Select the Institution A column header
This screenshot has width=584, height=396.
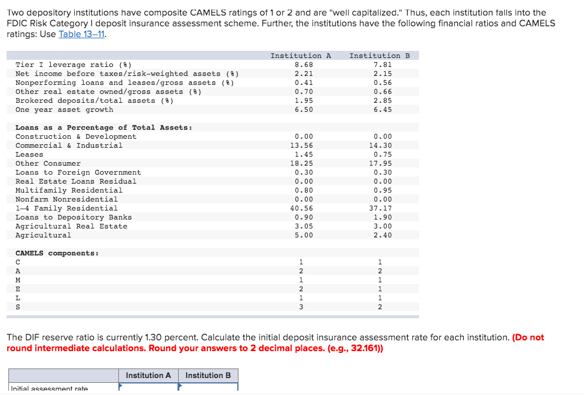point(148,376)
